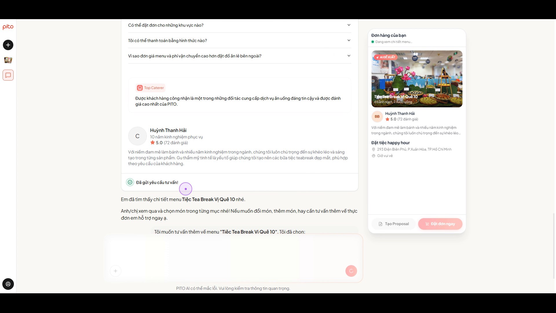Image resolution: width=556 pixels, height=313 pixels.
Task: Open Tiệc Tea Break Vị Quê 10 menu image
Action: coord(417,79)
